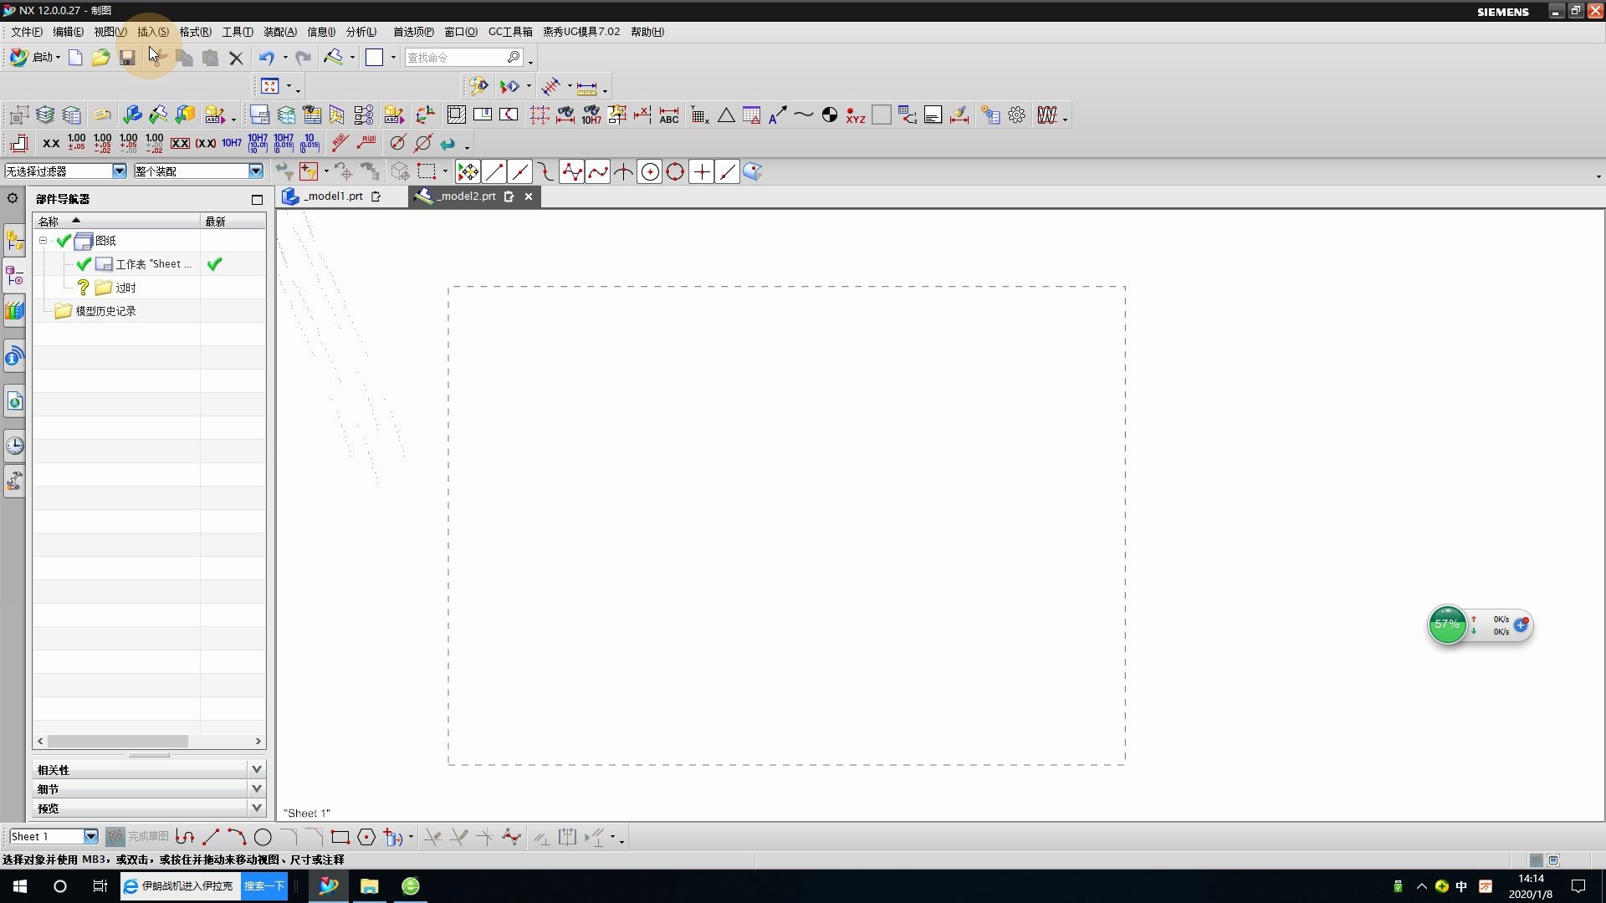This screenshot has width=1606, height=903.
Task: Select the sketch Arc tool
Action: click(x=237, y=837)
